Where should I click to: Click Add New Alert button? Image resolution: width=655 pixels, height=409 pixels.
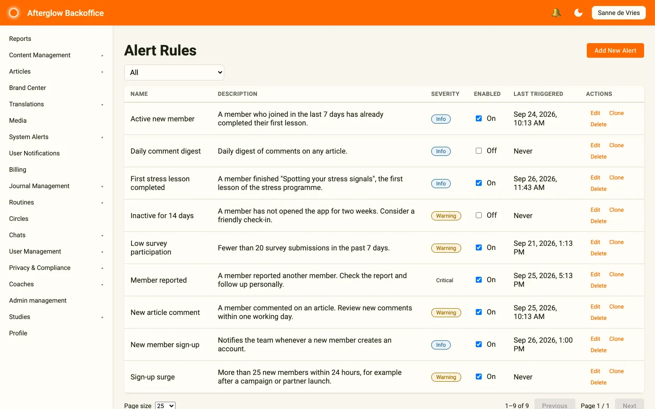click(615, 50)
